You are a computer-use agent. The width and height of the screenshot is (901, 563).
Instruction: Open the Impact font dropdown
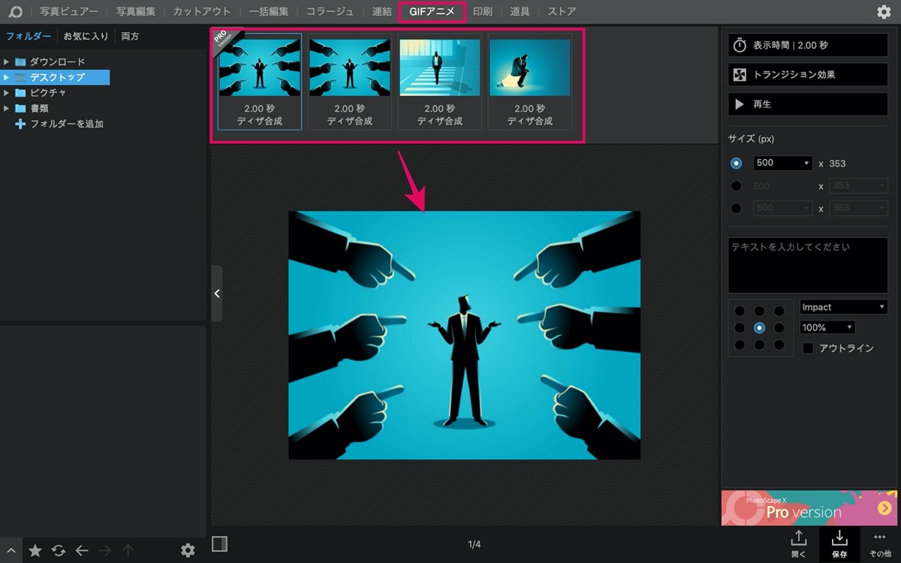[x=844, y=307]
